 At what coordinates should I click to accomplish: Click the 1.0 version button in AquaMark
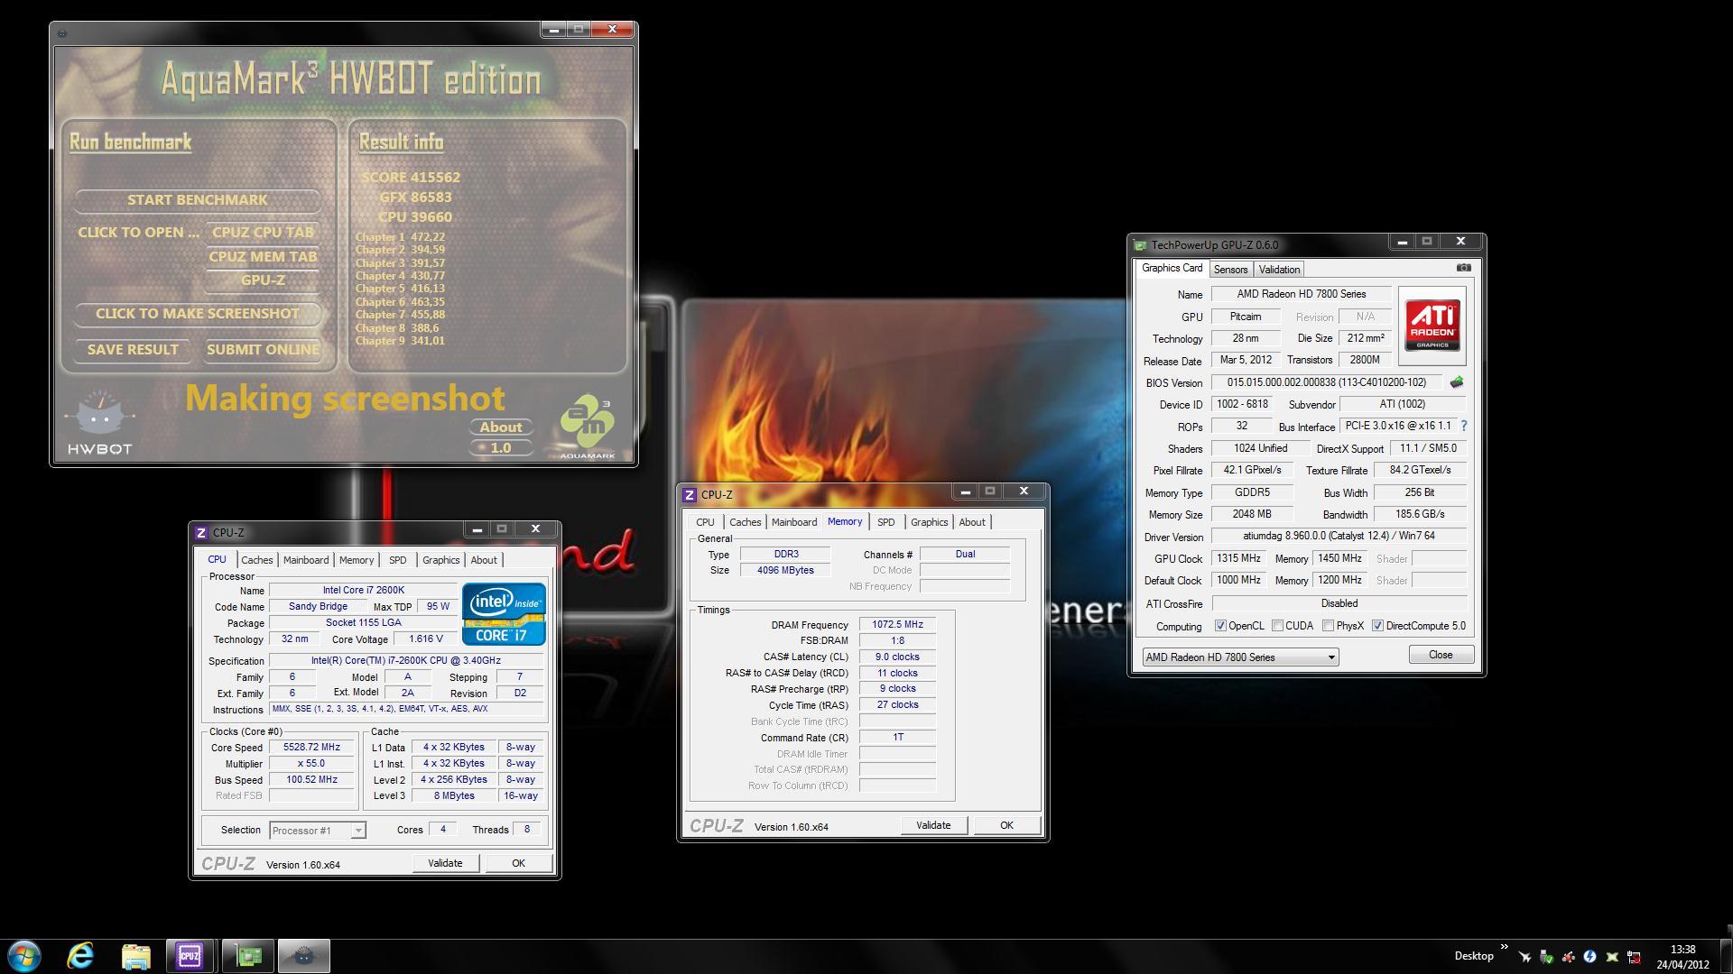501,448
